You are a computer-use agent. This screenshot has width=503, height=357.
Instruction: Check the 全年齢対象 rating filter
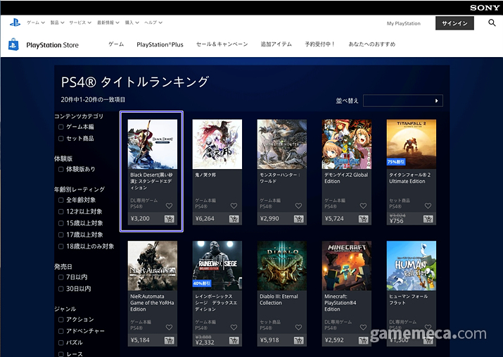[61, 201]
